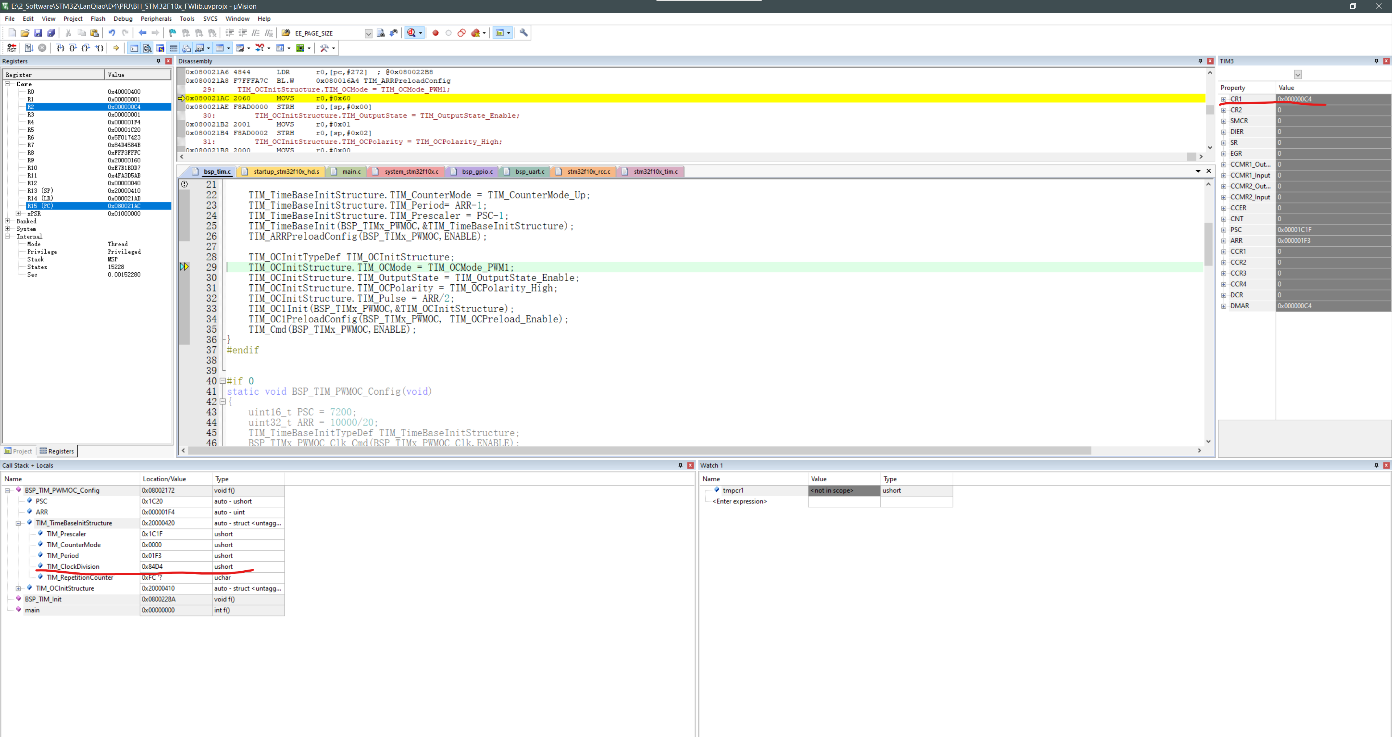
Task: Click the Location/Value column header
Action: (176, 478)
